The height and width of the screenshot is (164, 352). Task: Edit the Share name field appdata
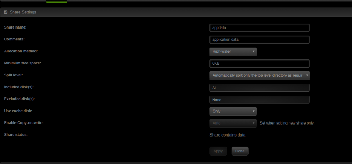[259, 27]
